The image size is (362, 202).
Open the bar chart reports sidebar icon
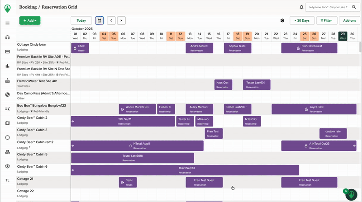pos(7,66)
